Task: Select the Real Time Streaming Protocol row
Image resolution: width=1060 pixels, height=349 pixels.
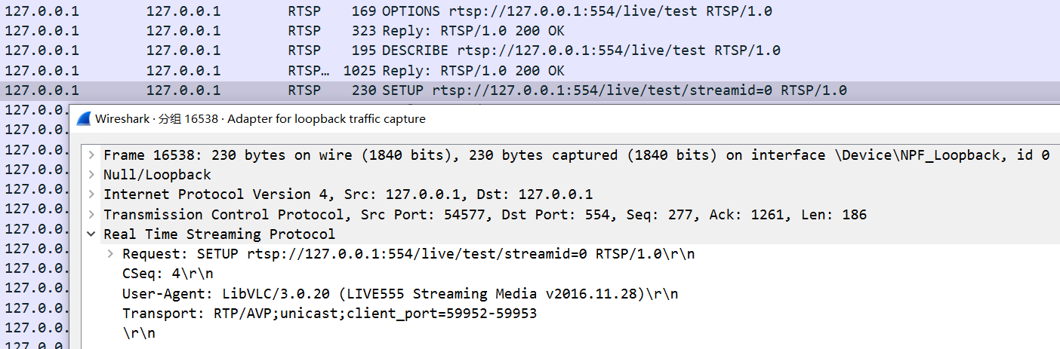Action: tap(571, 234)
